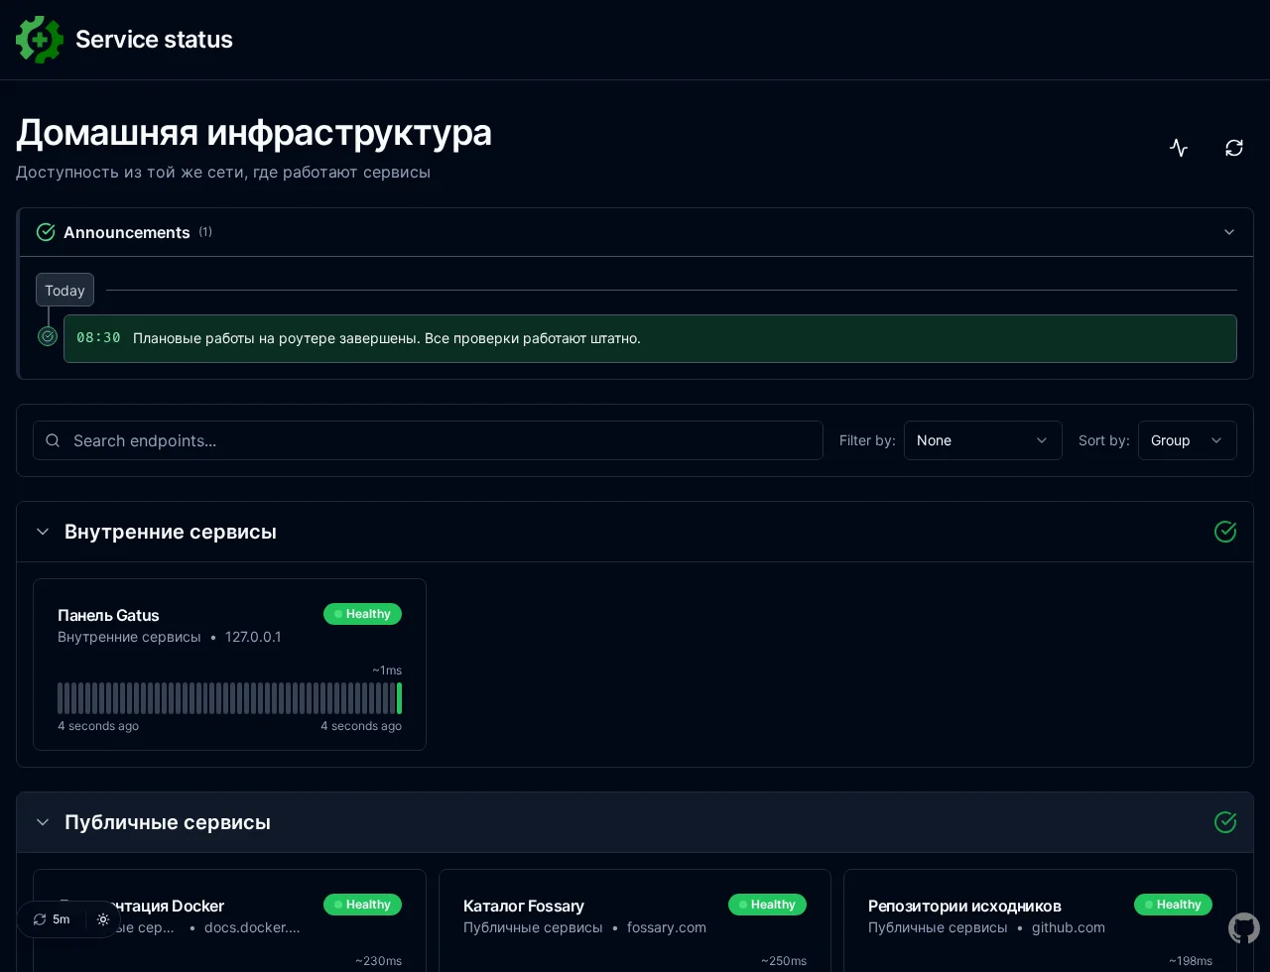
Task: Open the Панель Gatus endpoint
Action: 108,615
